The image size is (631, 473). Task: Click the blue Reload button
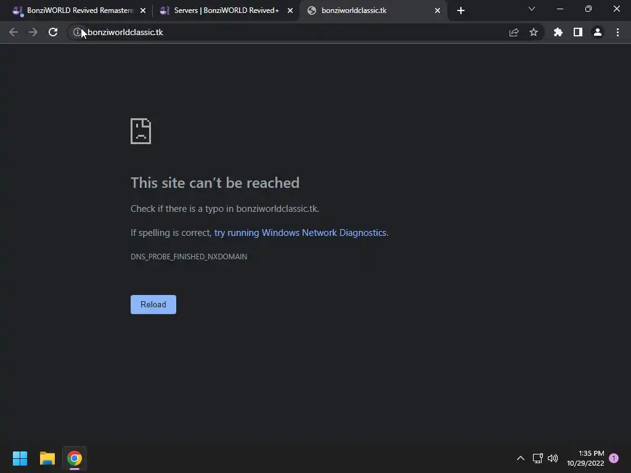click(x=153, y=304)
